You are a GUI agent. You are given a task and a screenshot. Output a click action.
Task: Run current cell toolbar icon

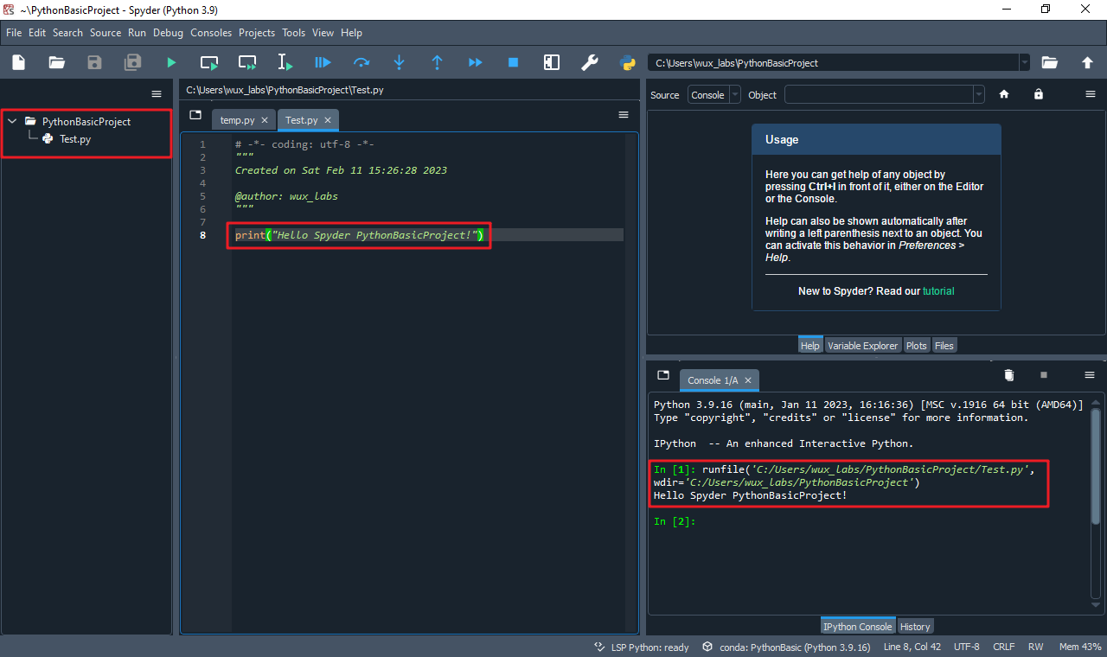[209, 62]
